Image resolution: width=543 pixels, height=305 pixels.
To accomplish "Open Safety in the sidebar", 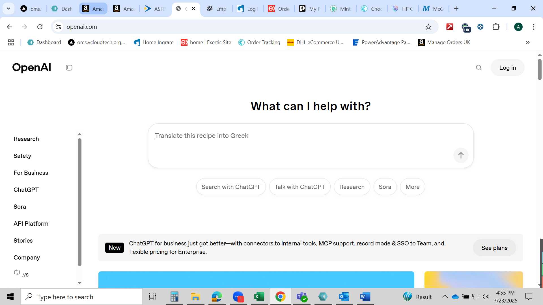I will click(22, 156).
